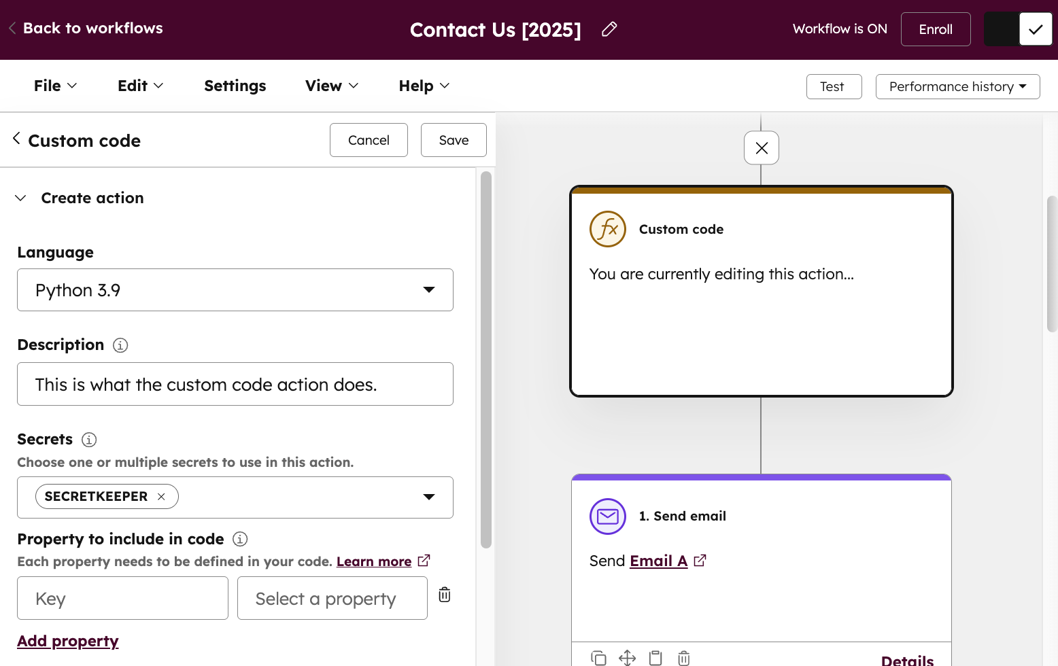The width and height of the screenshot is (1058, 666).
Task: Remove the SECRETKEEPER secret tag
Action: tap(161, 497)
